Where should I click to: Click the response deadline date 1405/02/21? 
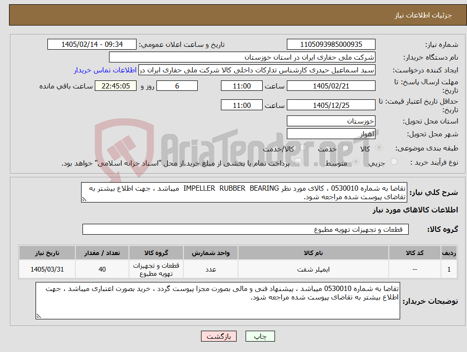(331, 86)
